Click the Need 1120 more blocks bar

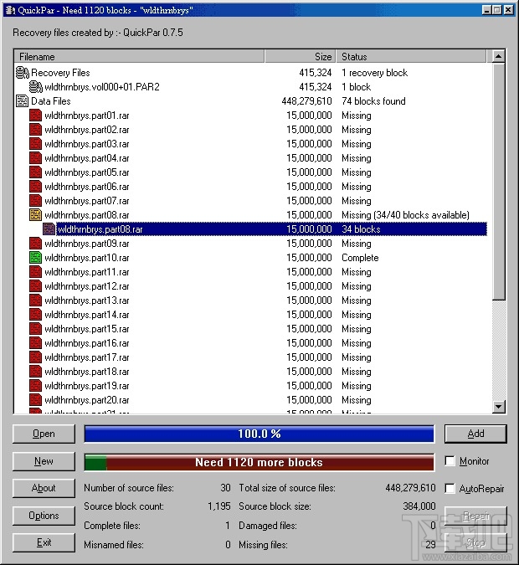point(259,462)
